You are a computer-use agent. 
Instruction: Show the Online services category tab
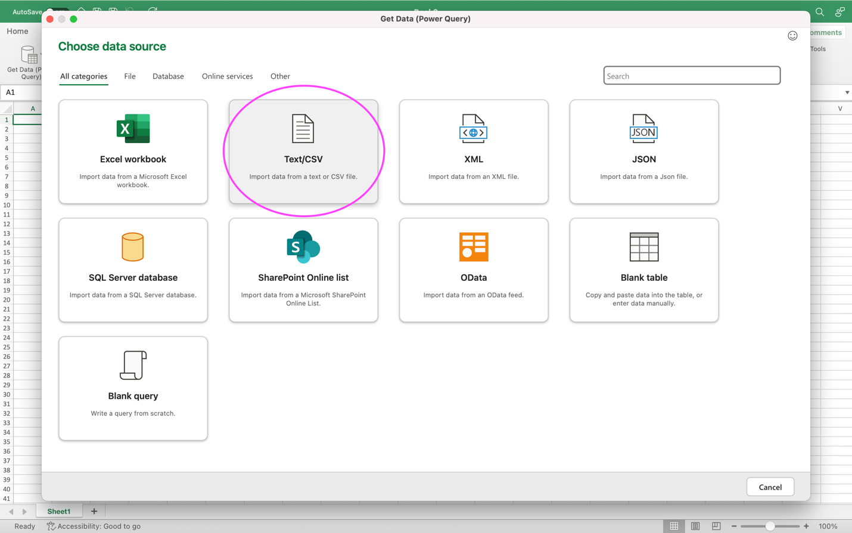(x=227, y=76)
